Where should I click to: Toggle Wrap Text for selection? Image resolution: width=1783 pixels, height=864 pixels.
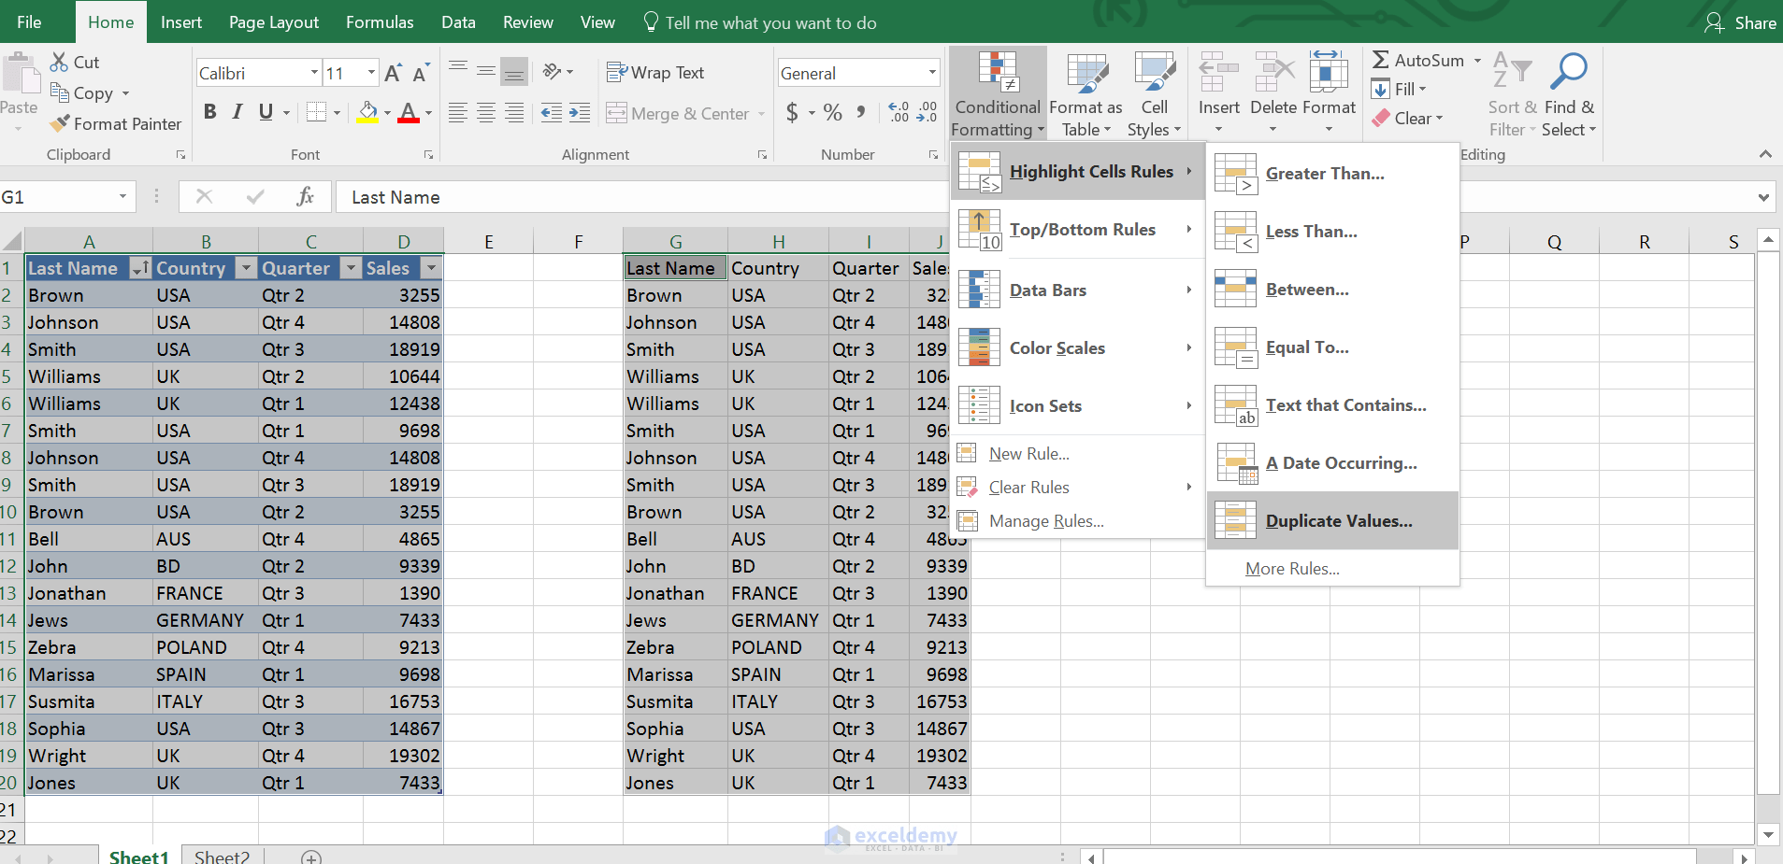click(x=655, y=72)
